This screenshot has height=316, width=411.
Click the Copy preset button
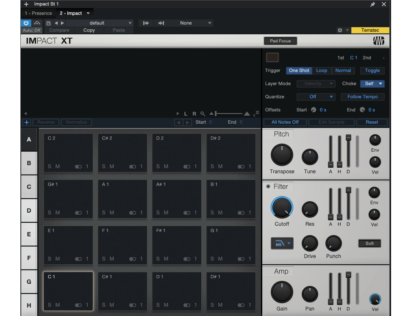(x=89, y=30)
